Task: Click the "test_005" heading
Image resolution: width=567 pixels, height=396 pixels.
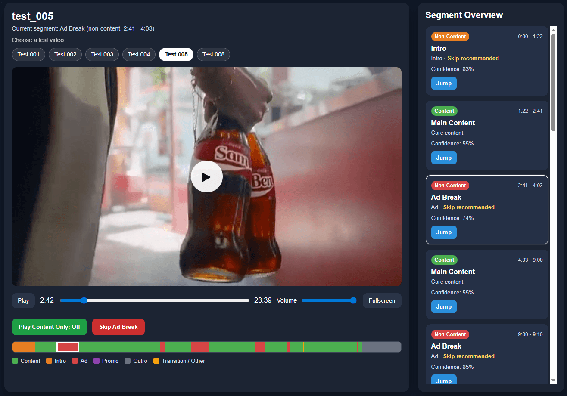Action: [33, 16]
